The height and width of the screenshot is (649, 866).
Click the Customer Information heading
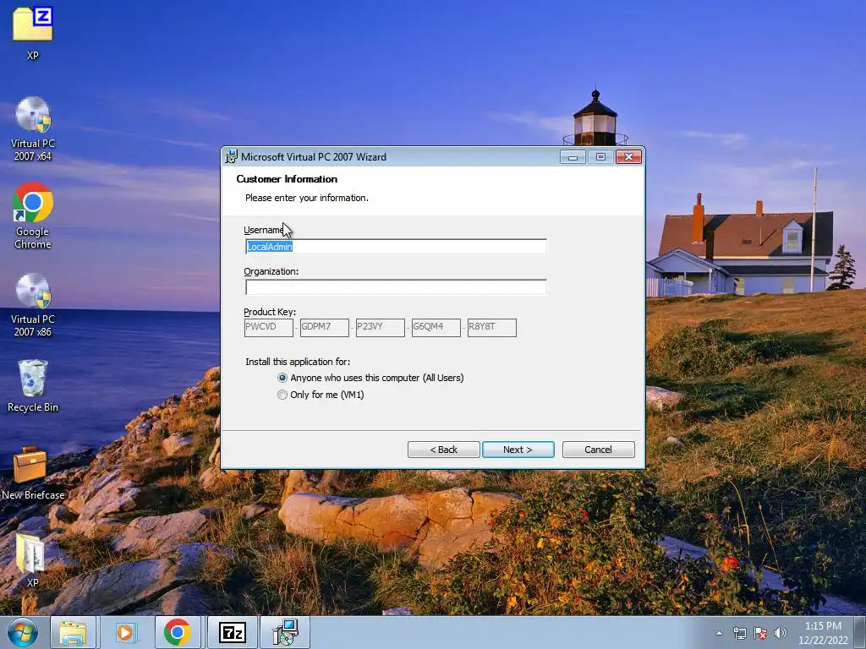[x=287, y=179]
